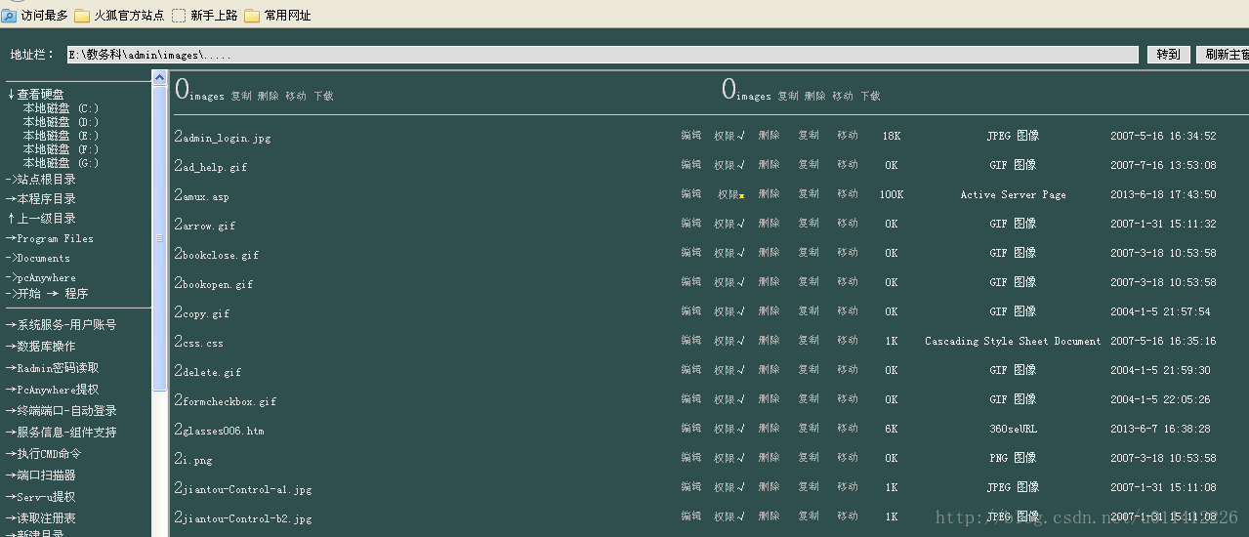Open 执行CMD命令 menu entry

pyautogui.click(x=43, y=454)
